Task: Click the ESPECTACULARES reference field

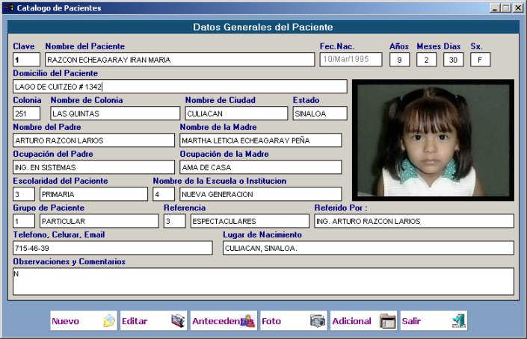Action: click(x=250, y=221)
